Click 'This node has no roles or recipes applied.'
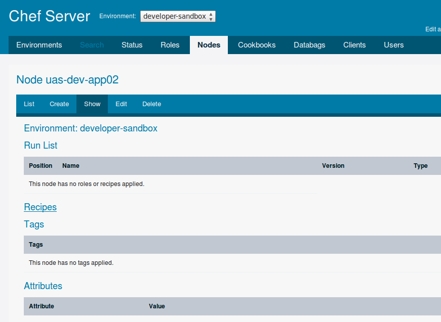 (87, 184)
